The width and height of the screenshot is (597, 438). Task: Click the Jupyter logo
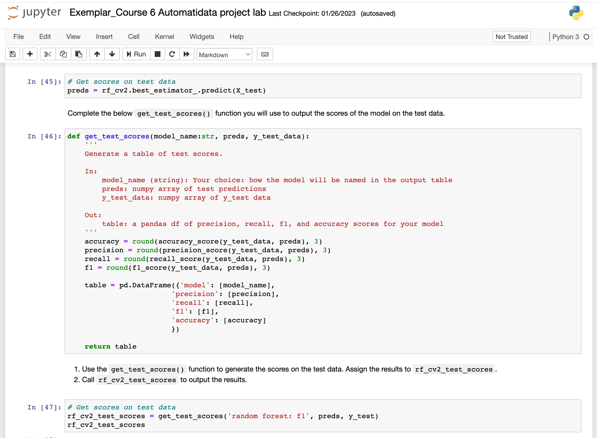tap(35, 12)
